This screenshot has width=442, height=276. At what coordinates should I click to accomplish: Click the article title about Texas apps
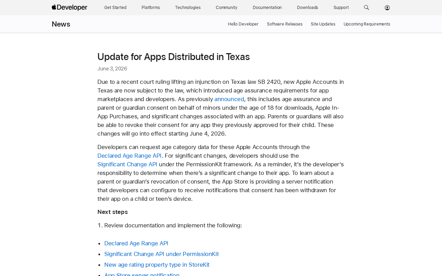click(174, 57)
